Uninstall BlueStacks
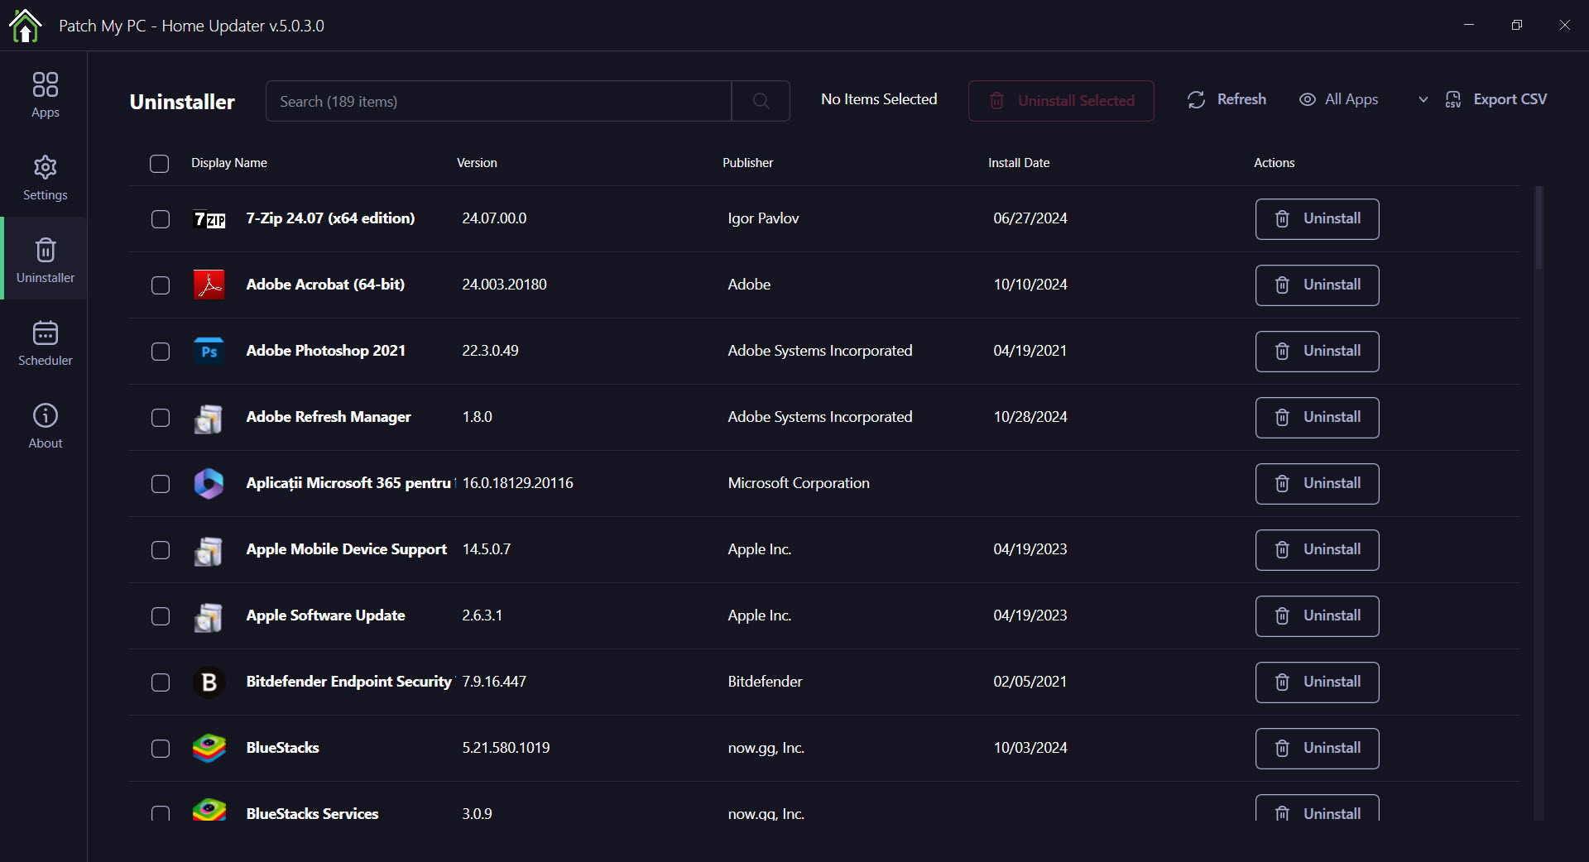The height and width of the screenshot is (862, 1589). [1317, 748]
